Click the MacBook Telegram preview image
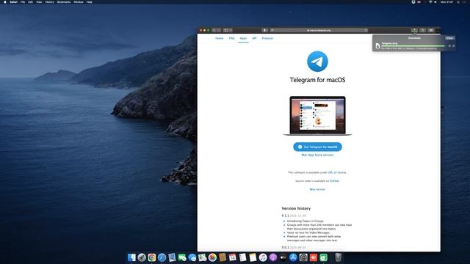470x264 pixels. 317,116
